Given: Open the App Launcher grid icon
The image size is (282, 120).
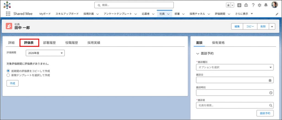Looking at the screenshot, I should point(8,14).
